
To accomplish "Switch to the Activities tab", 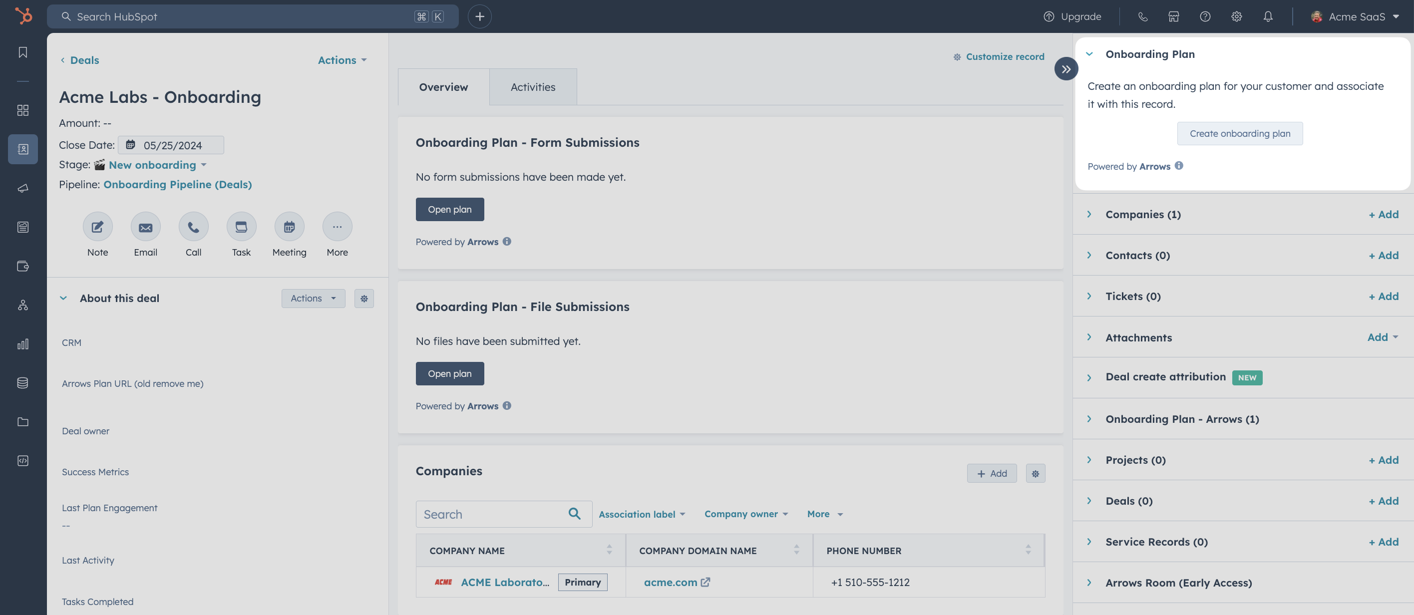I will 532,87.
